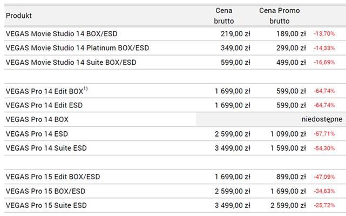Click the VEGAS Pro 14 BOX name

point(37,119)
